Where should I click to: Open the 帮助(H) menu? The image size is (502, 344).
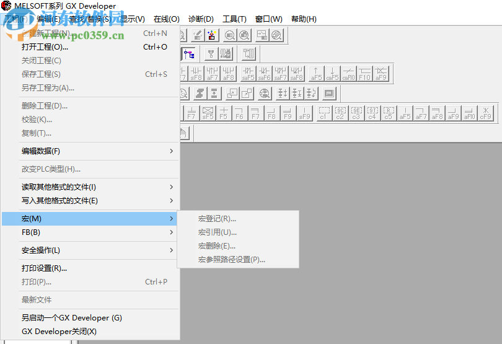point(304,19)
